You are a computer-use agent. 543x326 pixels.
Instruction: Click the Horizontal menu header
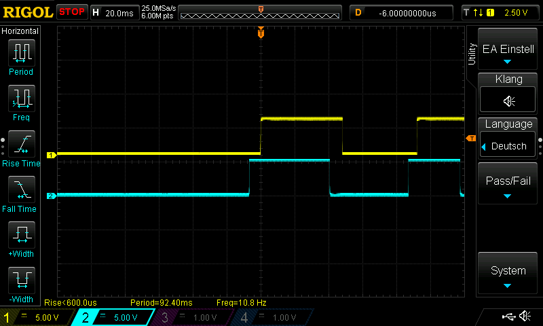20,31
